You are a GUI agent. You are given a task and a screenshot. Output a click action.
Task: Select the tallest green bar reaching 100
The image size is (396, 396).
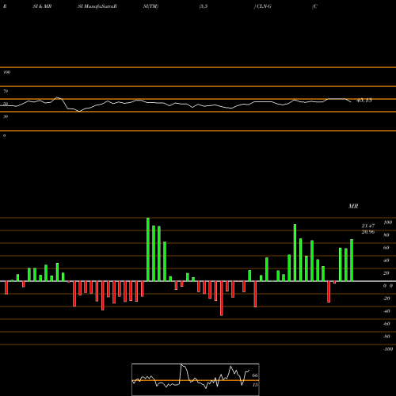point(148,249)
